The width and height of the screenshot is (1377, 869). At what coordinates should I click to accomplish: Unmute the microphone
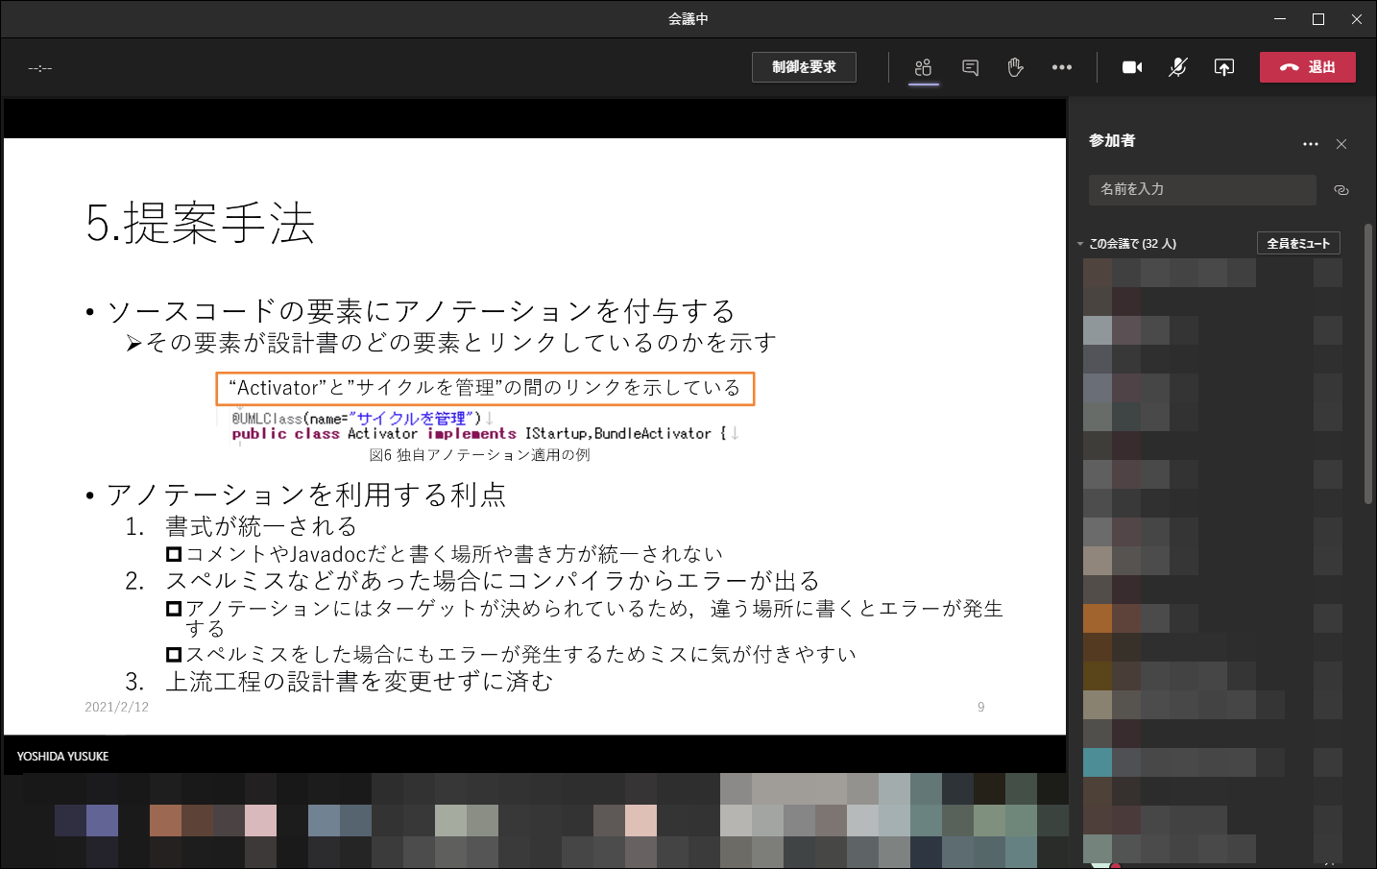1177,67
